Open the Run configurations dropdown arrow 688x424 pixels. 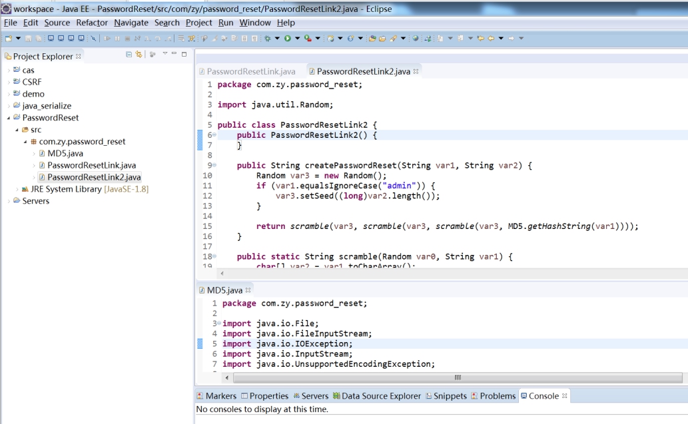[x=298, y=39]
